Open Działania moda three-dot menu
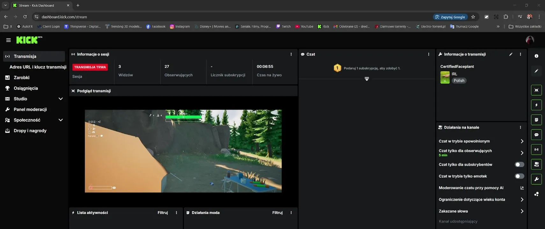 [291, 213]
